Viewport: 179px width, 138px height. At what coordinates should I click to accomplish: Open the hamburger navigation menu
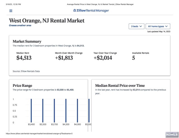click(11, 11)
